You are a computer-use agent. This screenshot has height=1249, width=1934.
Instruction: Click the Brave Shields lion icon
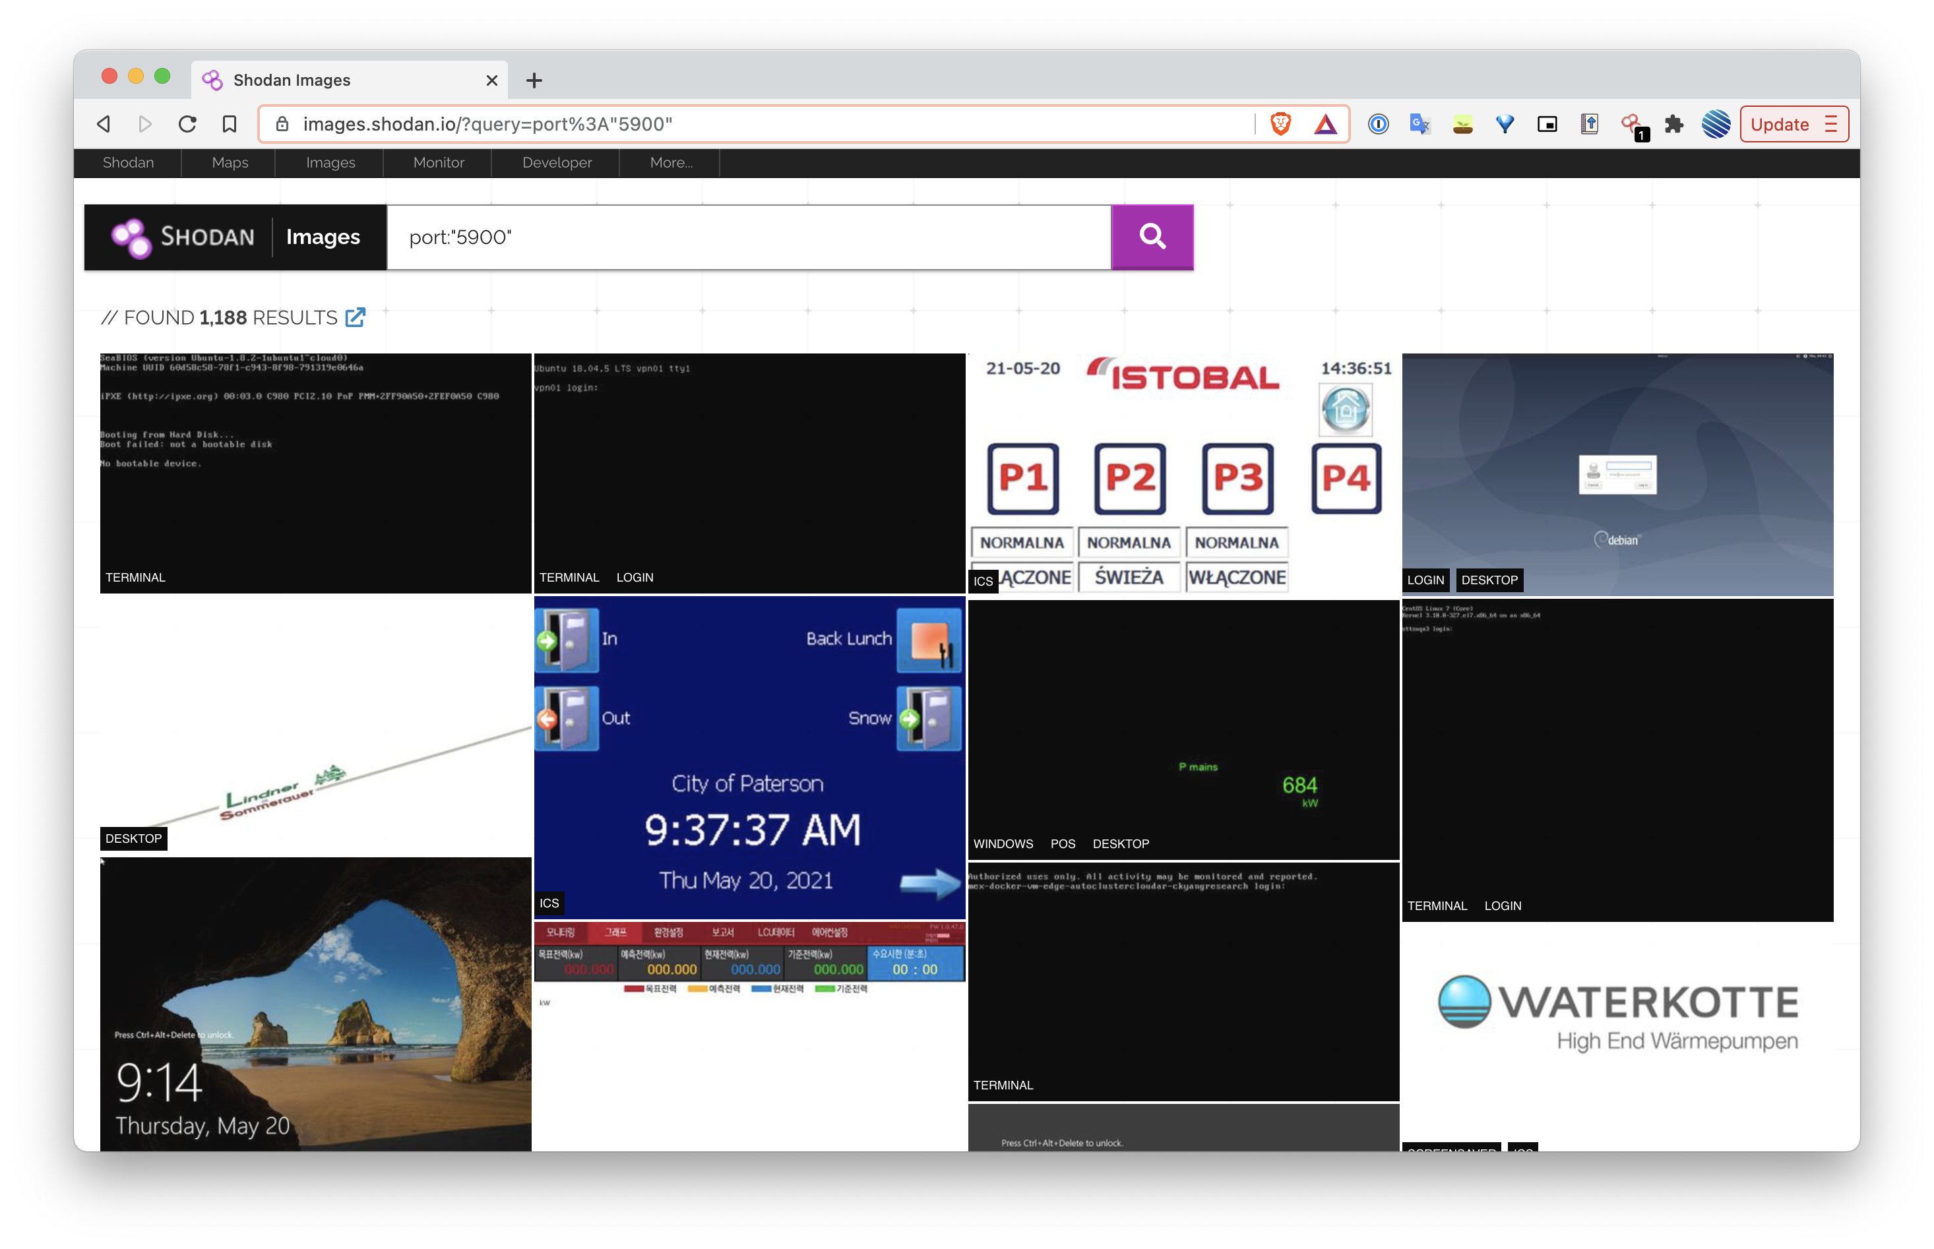point(1280,124)
